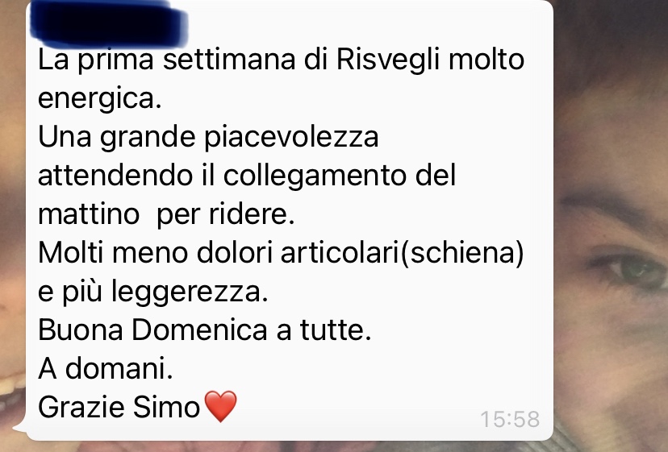Select the words "per ridere."
Viewport: 668px width, 452px height.
point(225,214)
